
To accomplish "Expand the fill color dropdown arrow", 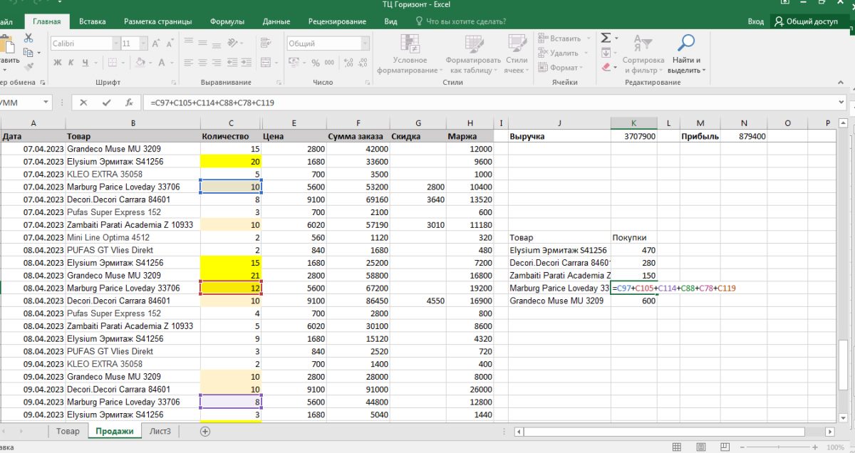I will (x=151, y=63).
